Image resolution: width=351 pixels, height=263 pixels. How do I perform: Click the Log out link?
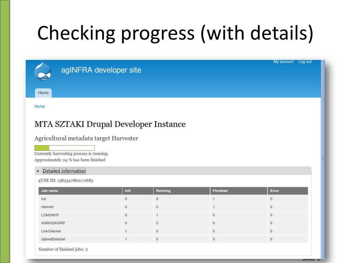click(x=305, y=62)
